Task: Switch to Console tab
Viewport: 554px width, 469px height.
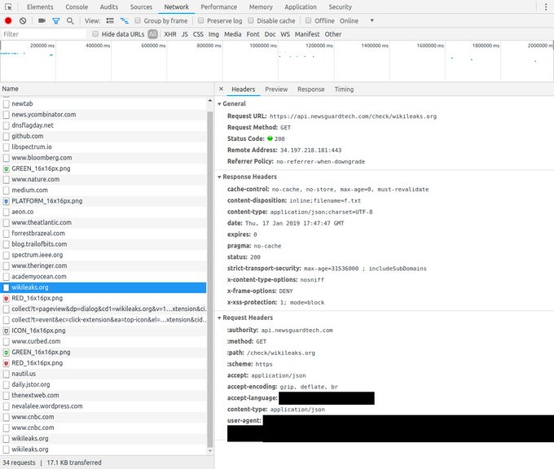Action: 77,7
